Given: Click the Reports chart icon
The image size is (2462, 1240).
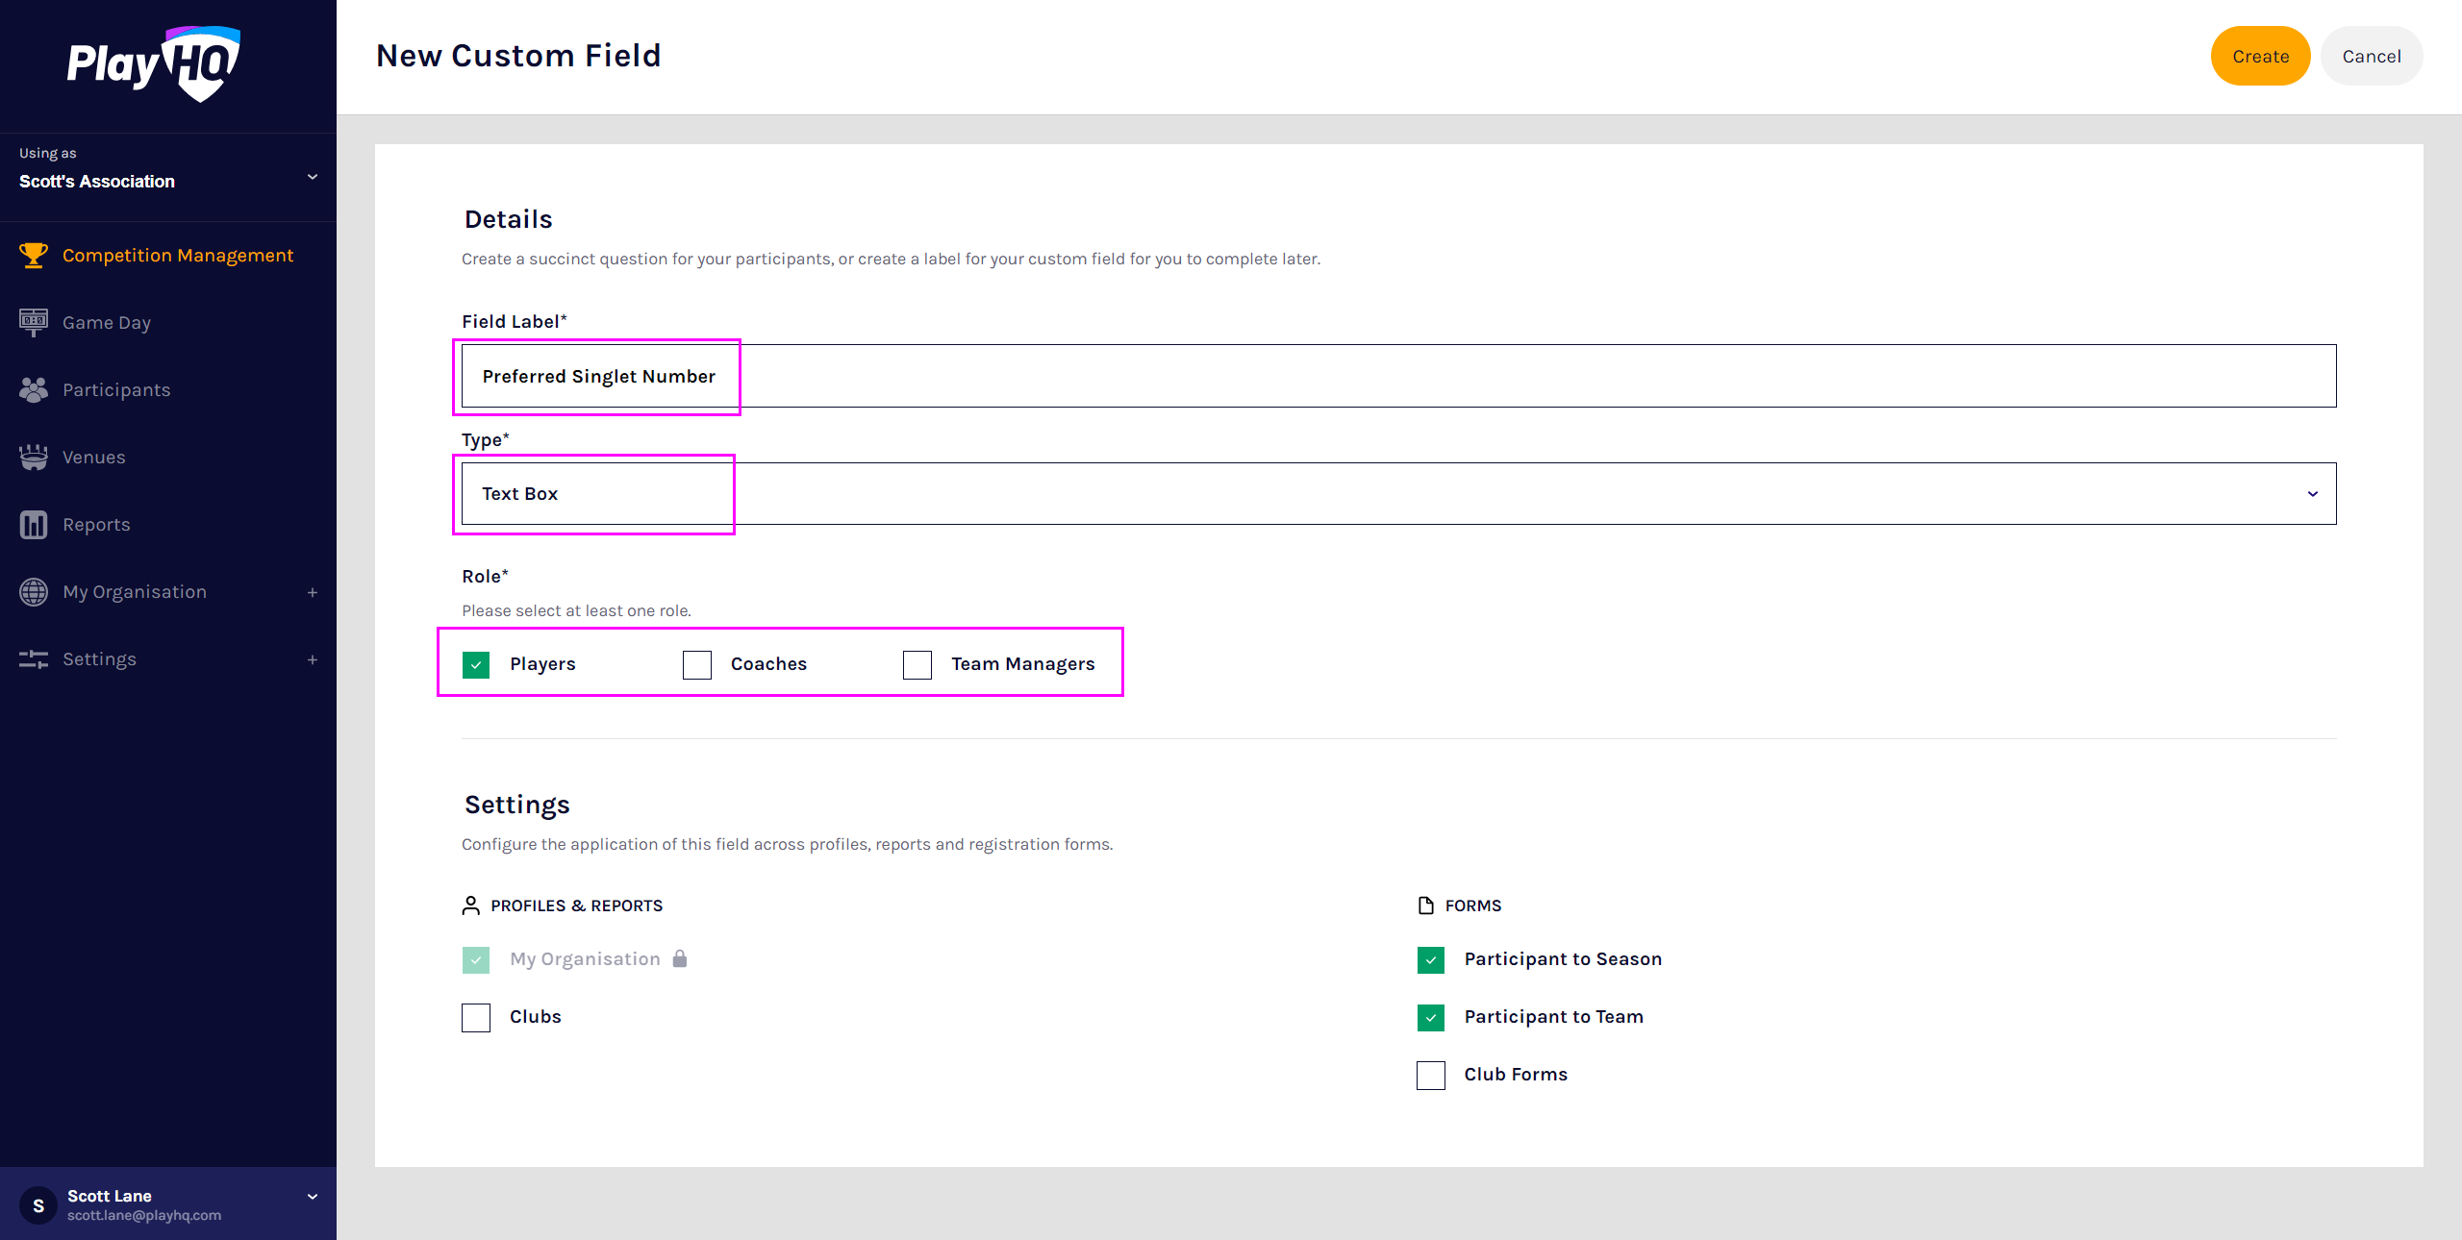Looking at the screenshot, I should [x=34, y=525].
